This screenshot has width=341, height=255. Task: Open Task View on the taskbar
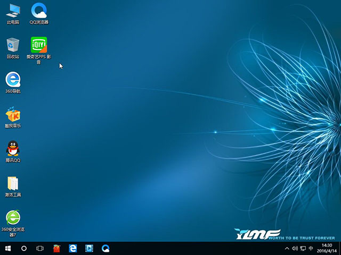[40, 248]
